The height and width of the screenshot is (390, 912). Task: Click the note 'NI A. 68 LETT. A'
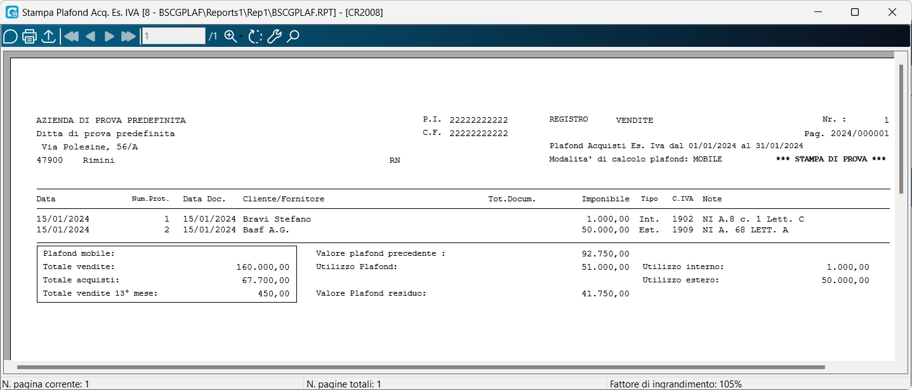[745, 230]
